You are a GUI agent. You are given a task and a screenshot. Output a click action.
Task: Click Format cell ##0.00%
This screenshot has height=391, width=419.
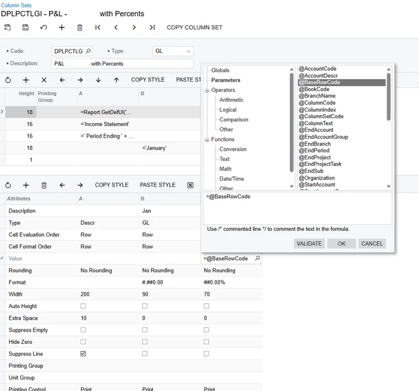(x=231, y=282)
